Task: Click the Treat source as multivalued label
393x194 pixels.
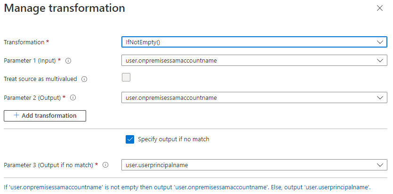Action: click(x=40, y=79)
